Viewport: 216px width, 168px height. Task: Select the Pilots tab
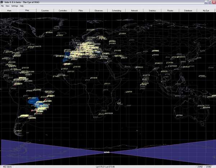pos(81,11)
